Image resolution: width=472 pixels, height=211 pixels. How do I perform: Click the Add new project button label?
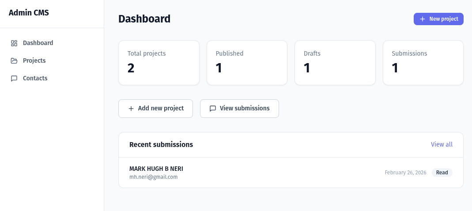161,108
